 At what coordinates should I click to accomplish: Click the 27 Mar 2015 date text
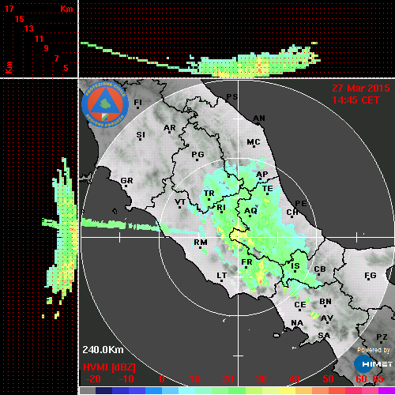pos(361,88)
